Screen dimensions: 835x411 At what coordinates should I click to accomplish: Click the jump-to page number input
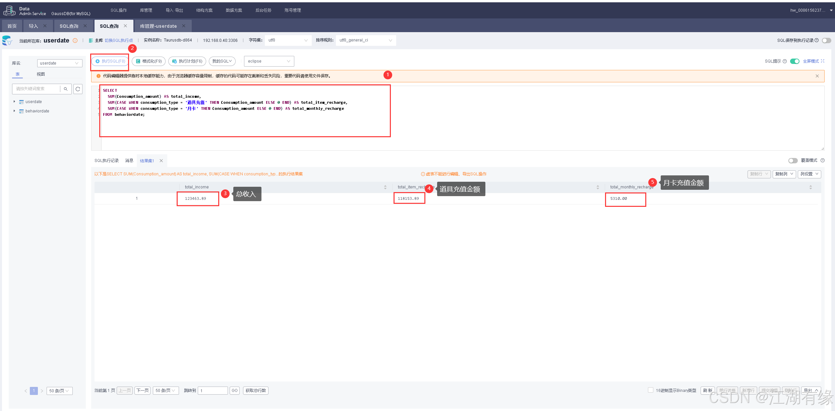pos(213,391)
